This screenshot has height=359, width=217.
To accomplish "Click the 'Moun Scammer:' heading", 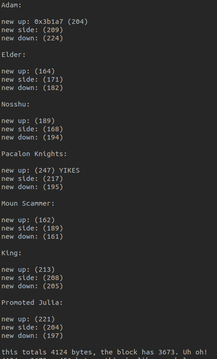I will (x=28, y=203).
